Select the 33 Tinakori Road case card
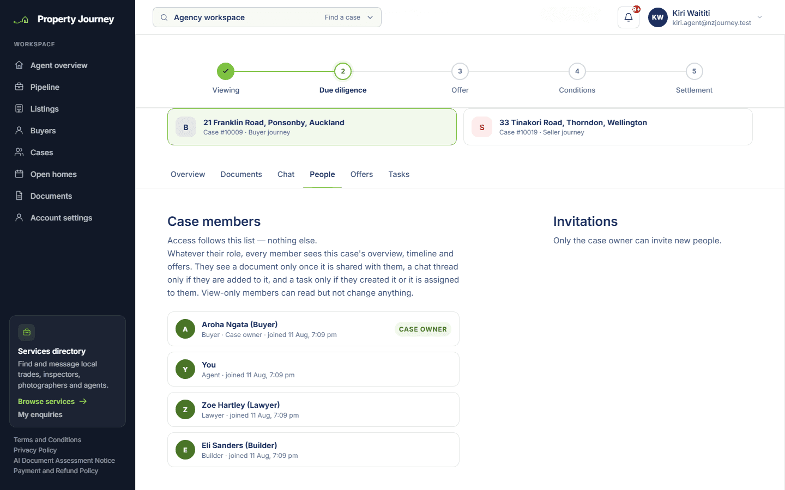Screen dimensions: 785x490 608,127
